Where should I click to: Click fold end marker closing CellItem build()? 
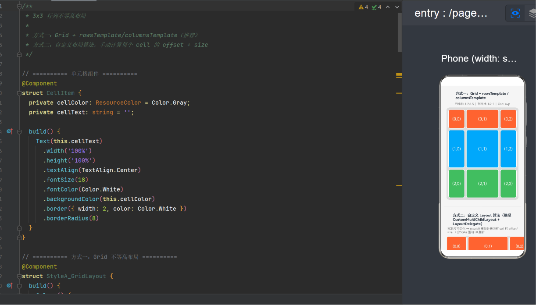[x=19, y=228]
